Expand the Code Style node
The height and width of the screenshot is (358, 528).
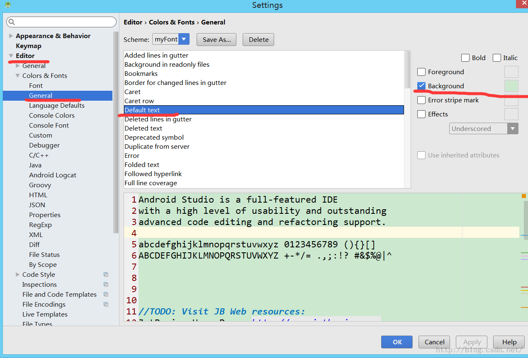click(18, 275)
